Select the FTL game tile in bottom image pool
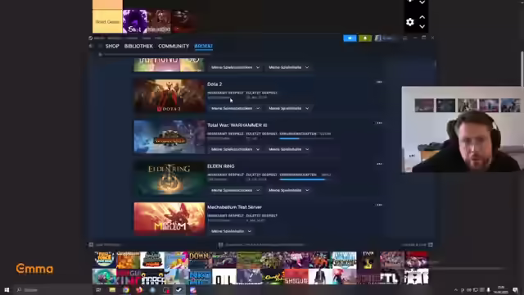Viewport: 524px width, 295px height. pos(391,277)
